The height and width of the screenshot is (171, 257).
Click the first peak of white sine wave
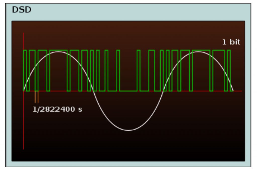click(x=58, y=52)
